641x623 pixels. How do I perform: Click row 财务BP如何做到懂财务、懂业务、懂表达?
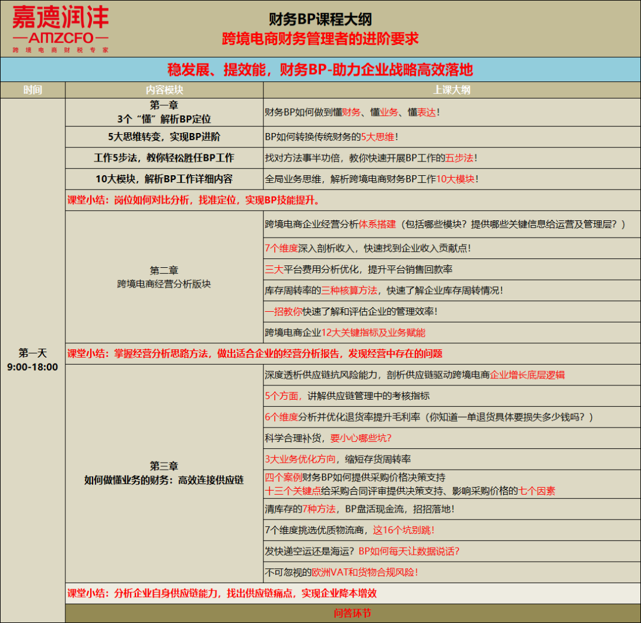coord(452,112)
